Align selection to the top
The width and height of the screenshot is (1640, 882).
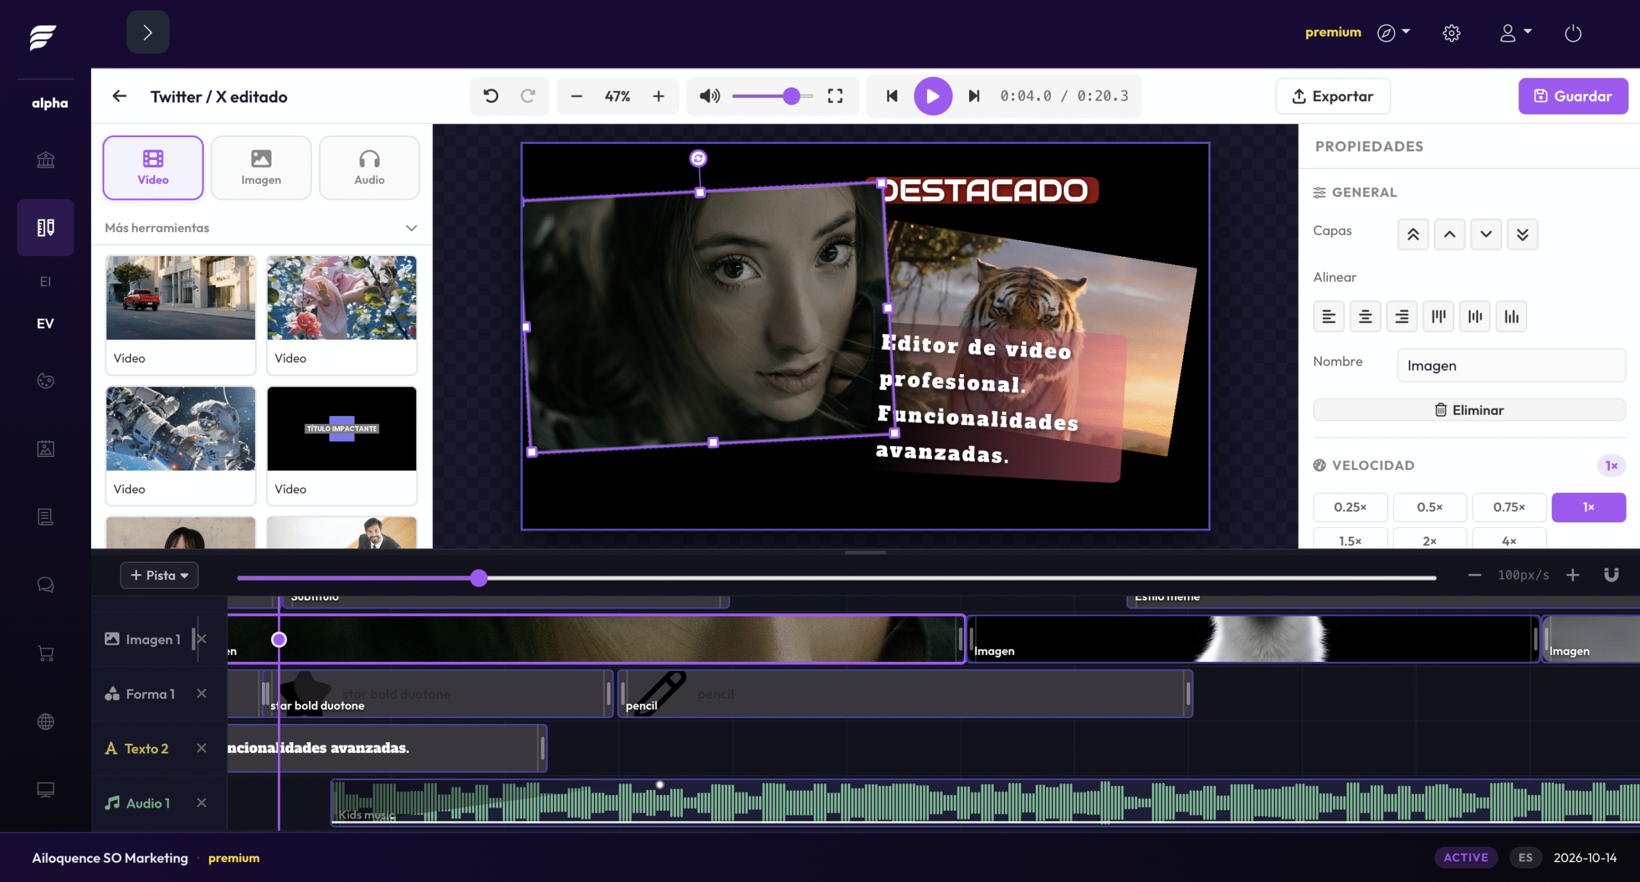pyautogui.click(x=1439, y=316)
